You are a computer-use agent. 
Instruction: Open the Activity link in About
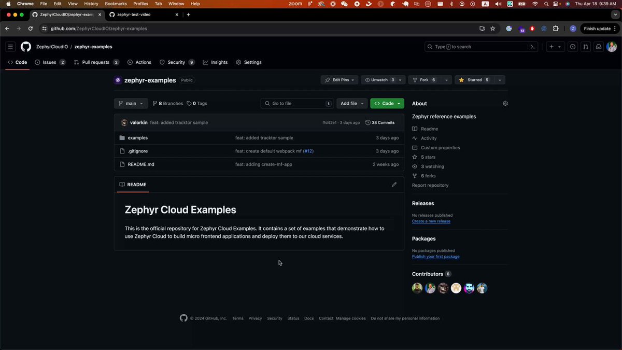click(429, 138)
